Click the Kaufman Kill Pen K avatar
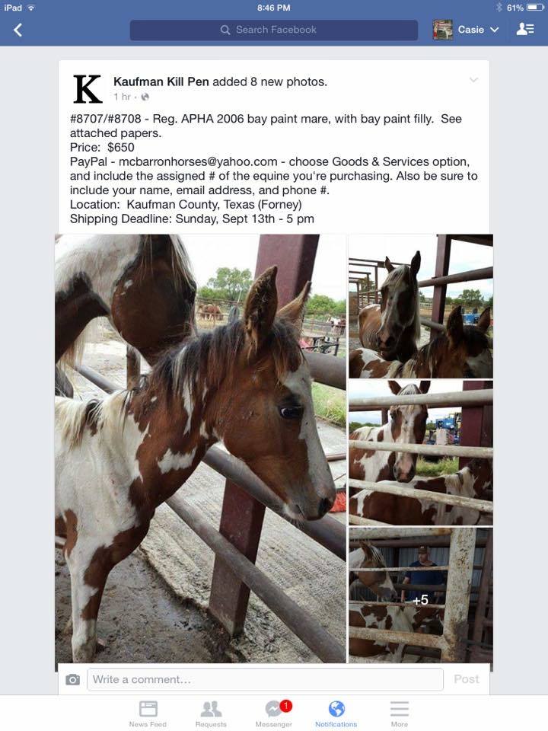 (88, 88)
